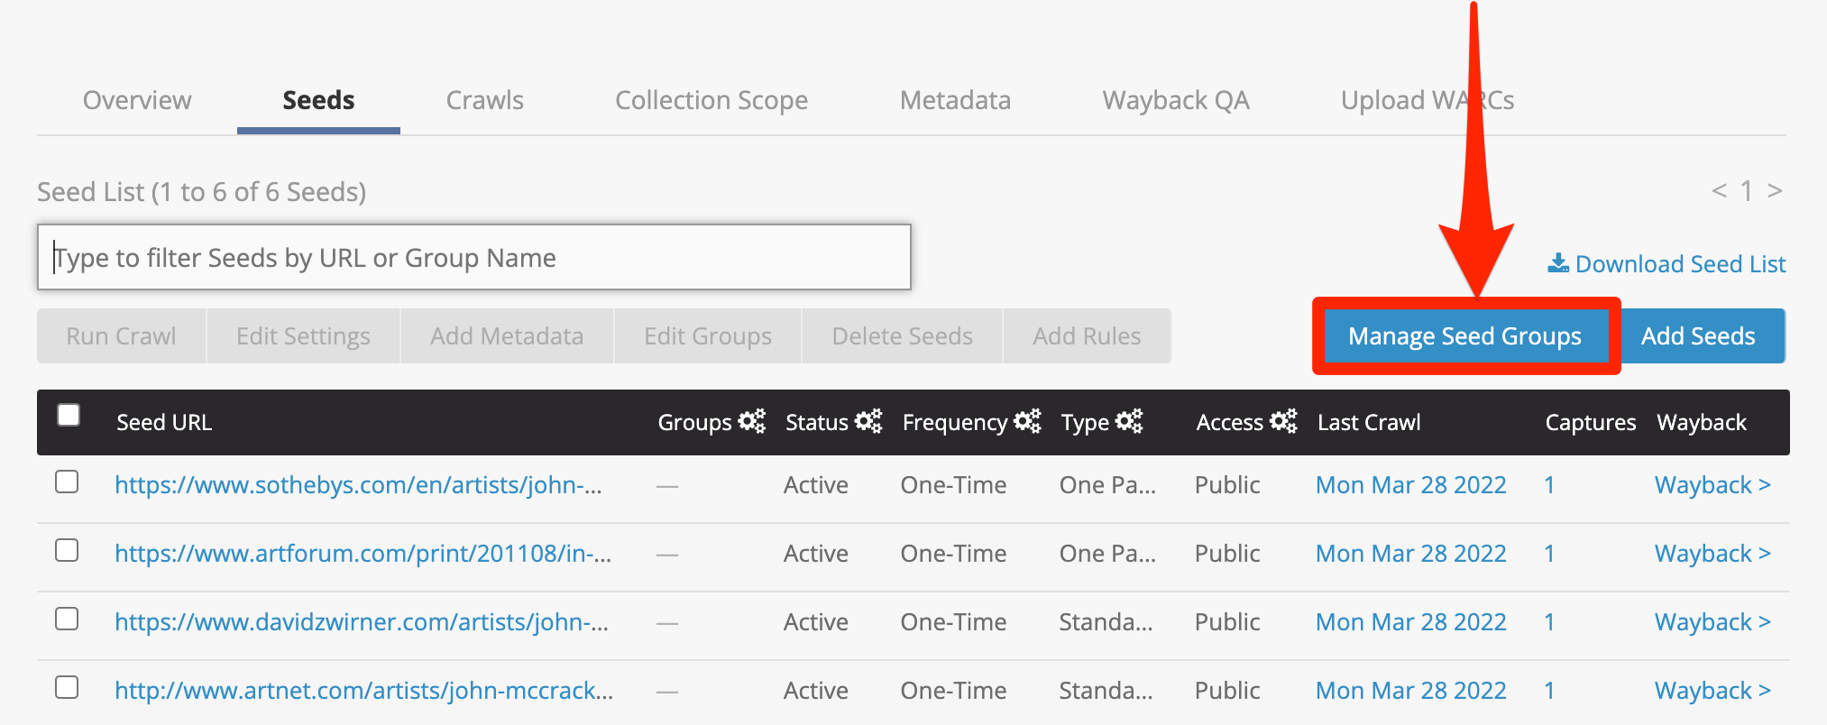Viewport: 1827px width, 725px height.
Task: Go to next page with the > arrow
Action: pos(1774,190)
